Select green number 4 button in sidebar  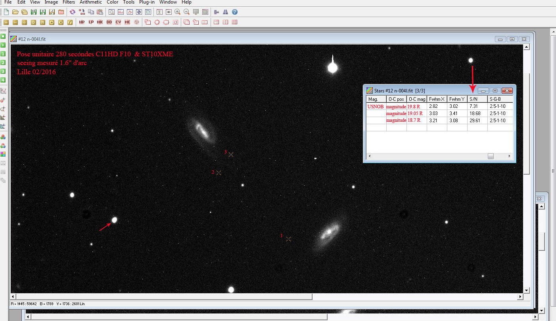coord(3,80)
